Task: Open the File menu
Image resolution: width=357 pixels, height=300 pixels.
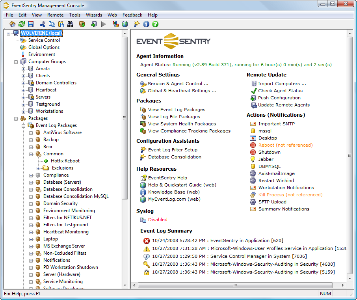Action: (9, 15)
